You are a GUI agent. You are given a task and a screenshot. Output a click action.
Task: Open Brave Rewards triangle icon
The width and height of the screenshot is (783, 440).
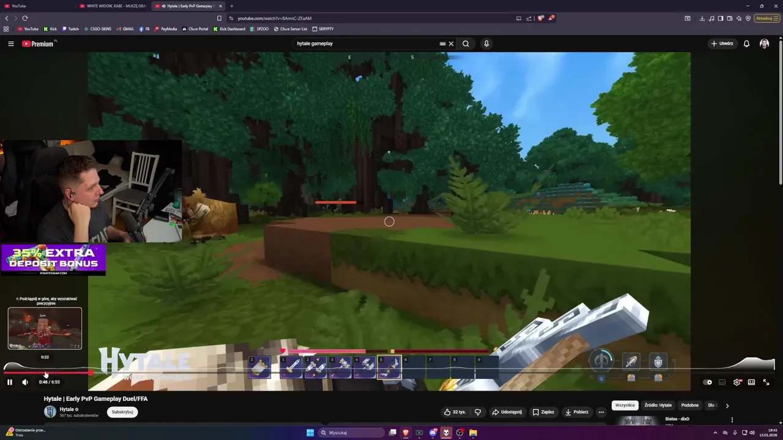tap(551, 18)
